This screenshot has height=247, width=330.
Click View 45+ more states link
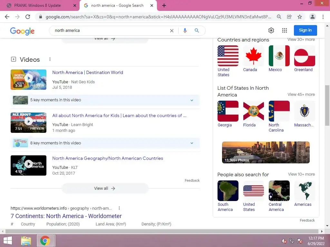point(301,95)
